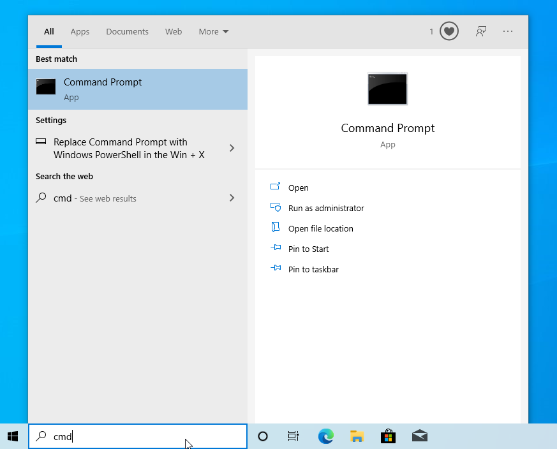Open the Windows Start button
This screenshot has height=449, width=557.
click(13, 436)
